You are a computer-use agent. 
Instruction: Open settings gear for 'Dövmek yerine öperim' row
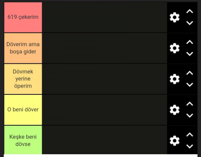(x=174, y=79)
